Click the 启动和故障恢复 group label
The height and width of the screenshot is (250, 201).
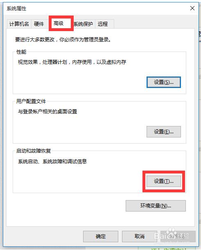pyautogui.click(x=34, y=151)
